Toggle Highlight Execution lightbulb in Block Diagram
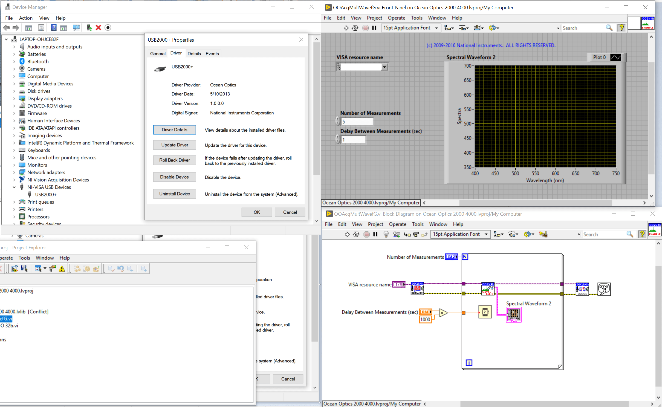 click(x=386, y=234)
